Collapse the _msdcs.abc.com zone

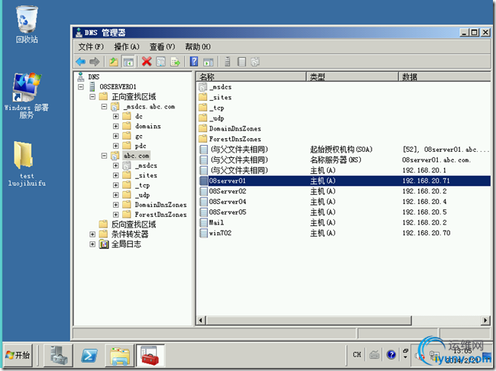104,106
